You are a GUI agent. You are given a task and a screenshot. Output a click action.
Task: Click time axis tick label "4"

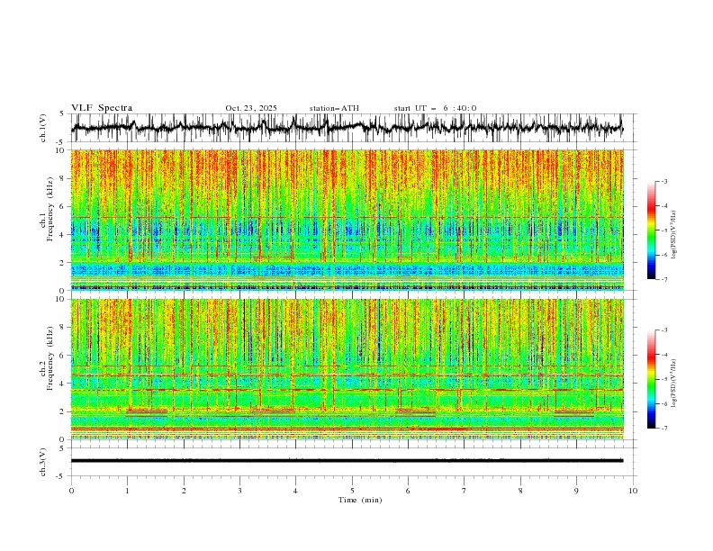295,491
